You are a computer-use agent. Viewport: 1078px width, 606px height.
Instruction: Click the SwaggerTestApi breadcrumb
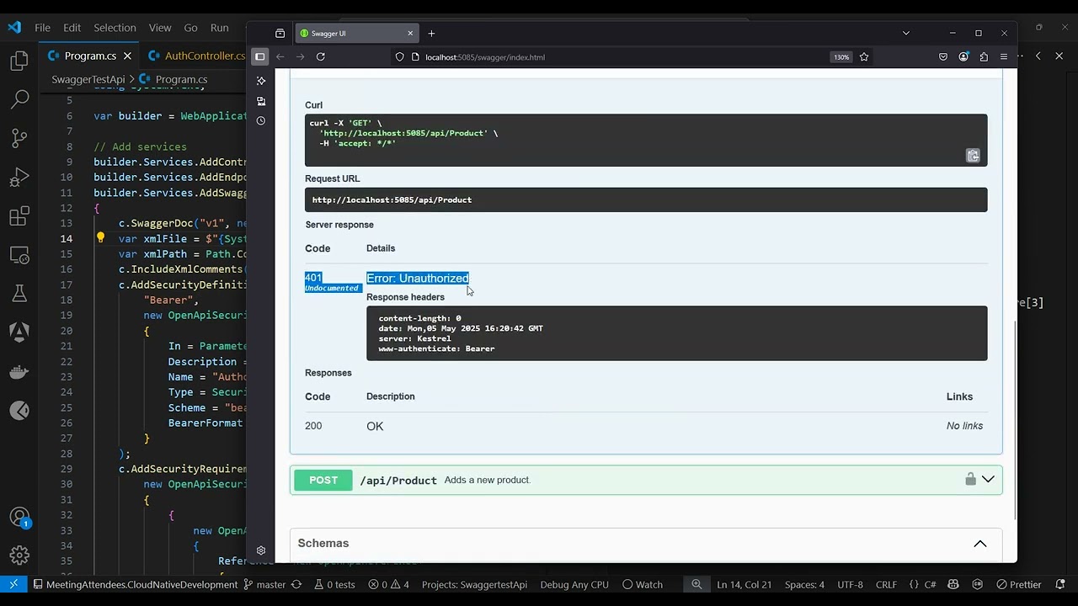tap(88, 79)
